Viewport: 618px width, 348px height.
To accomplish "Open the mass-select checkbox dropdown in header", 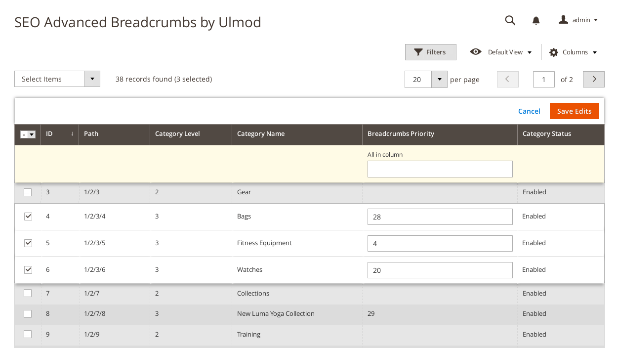I will point(32,134).
